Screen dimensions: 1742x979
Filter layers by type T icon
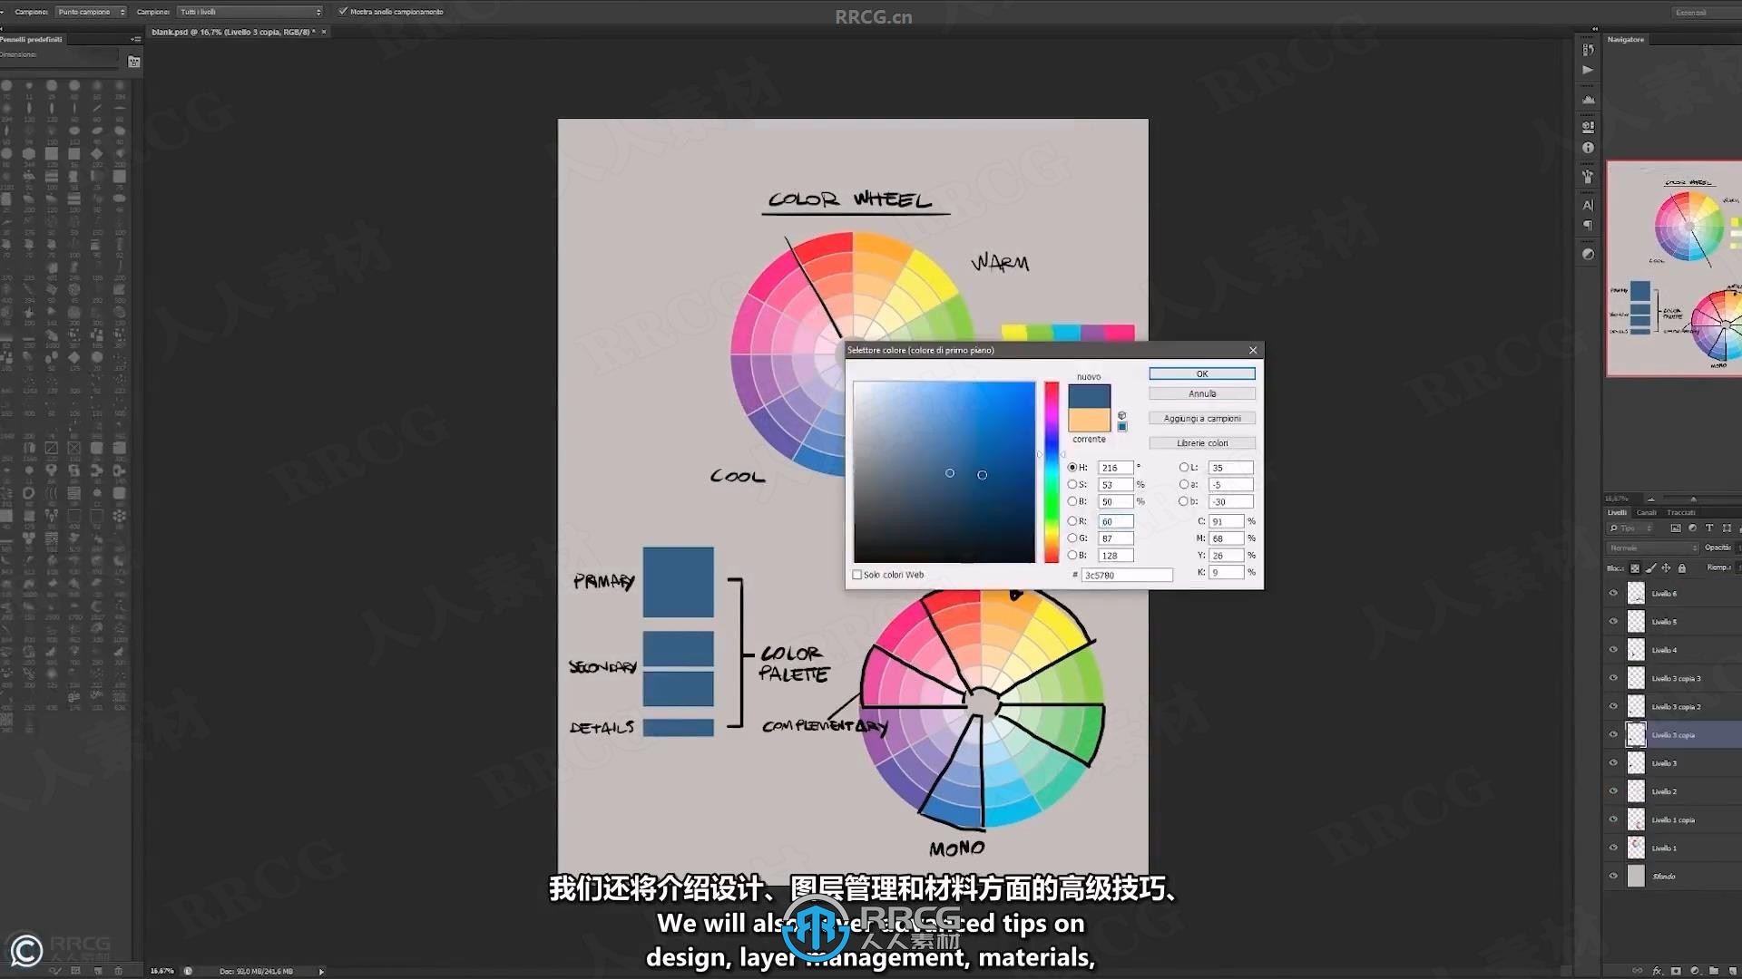(x=1709, y=528)
